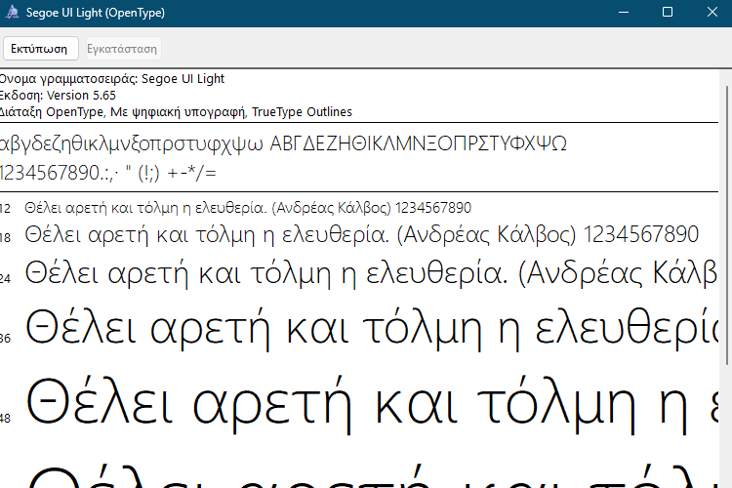The height and width of the screenshot is (488, 732).
Task: Click the font name line 'Segoe UI Light'
Action: 112,78
